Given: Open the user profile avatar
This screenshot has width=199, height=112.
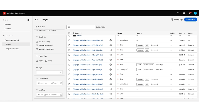Looking at the screenshot, I should 195,13.
